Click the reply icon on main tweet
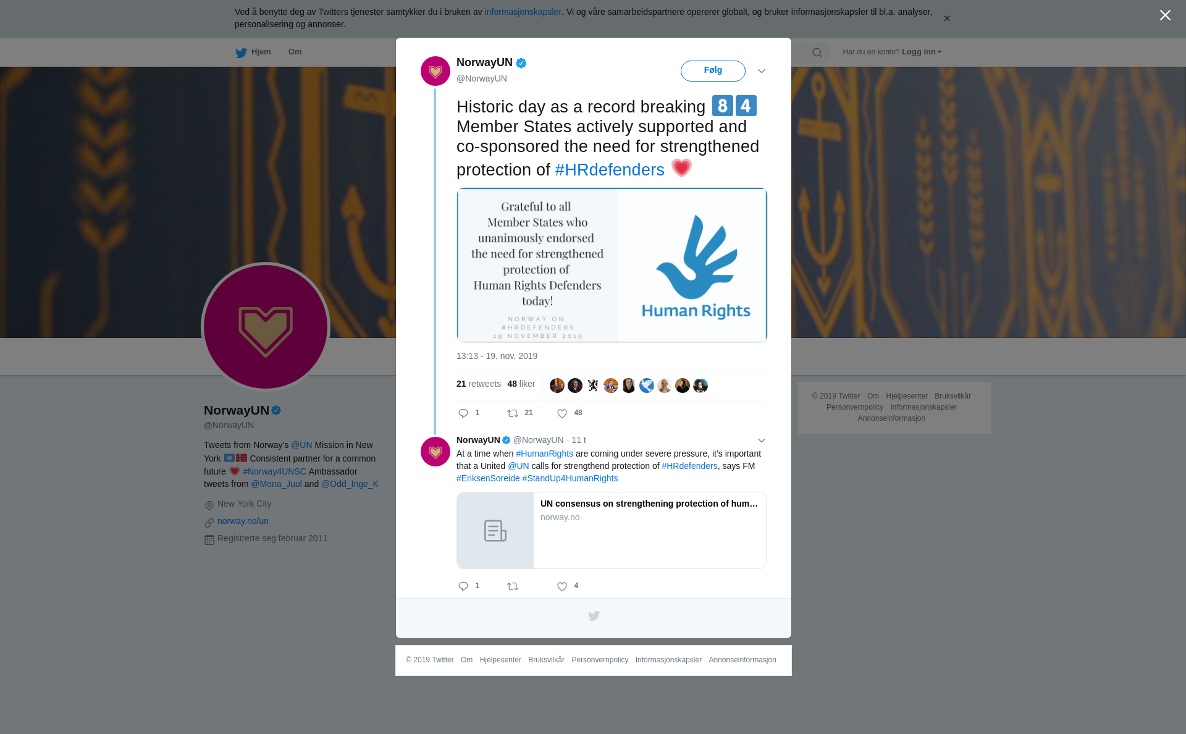This screenshot has width=1186, height=734. click(463, 413)
